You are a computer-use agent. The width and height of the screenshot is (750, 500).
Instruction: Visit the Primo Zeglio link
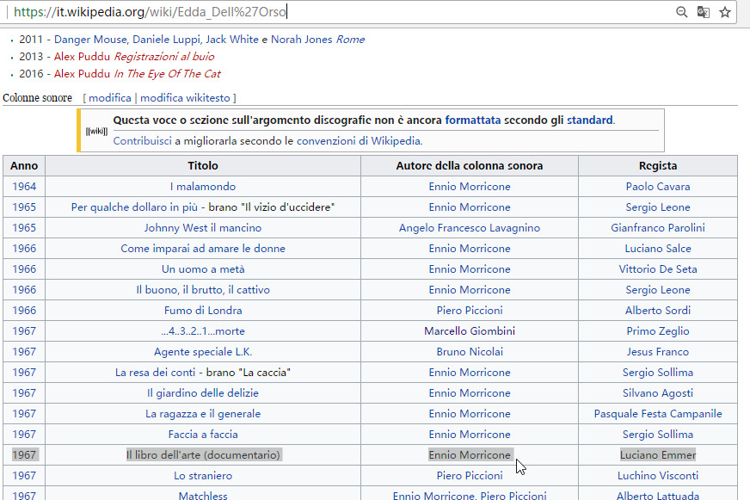[658, 330]
